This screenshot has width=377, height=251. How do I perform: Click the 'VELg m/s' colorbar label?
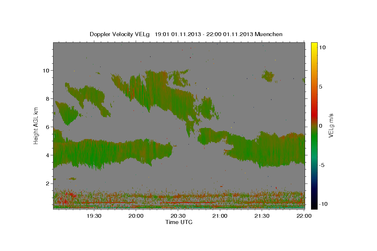pos(331,125)
